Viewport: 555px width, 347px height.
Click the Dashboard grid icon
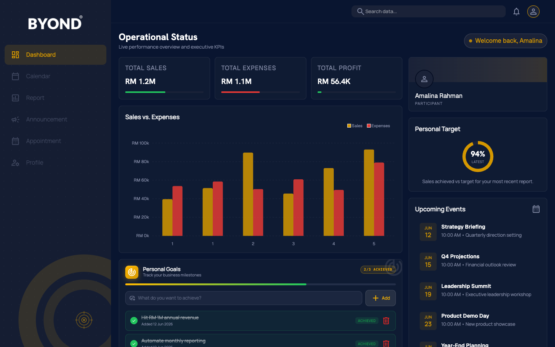pyautogui.click(x=15, y=55)
